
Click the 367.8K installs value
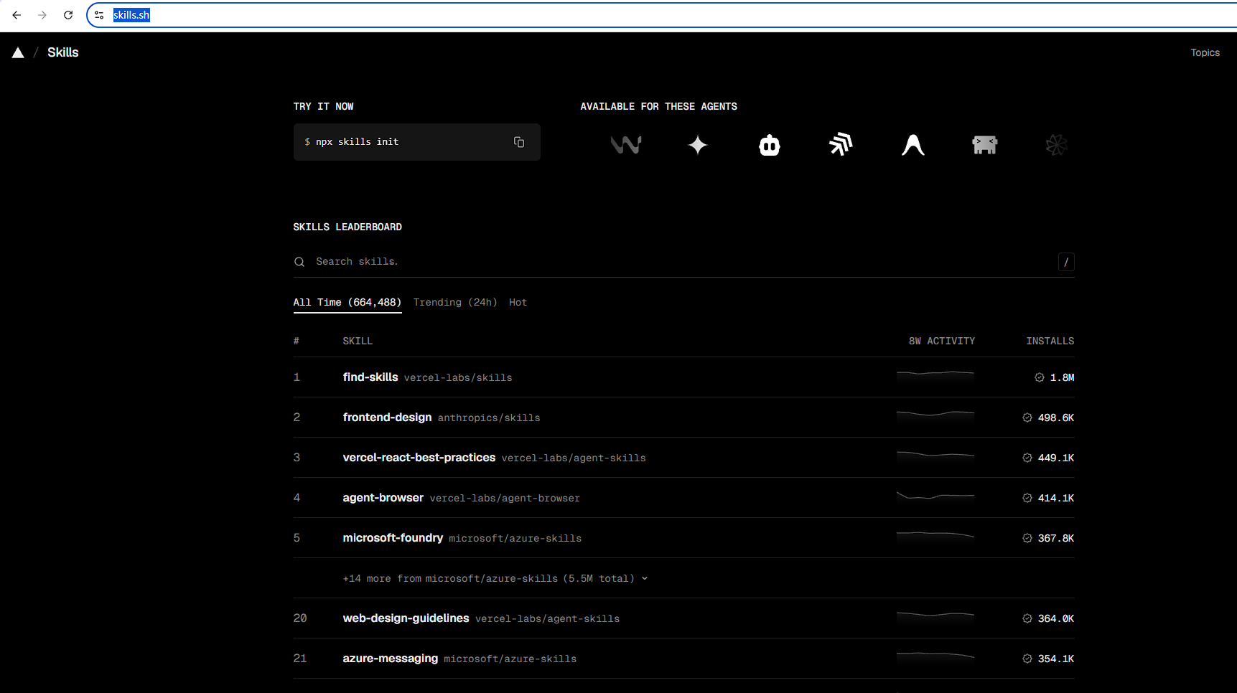pyautogui.click(x=1056, y=538)
